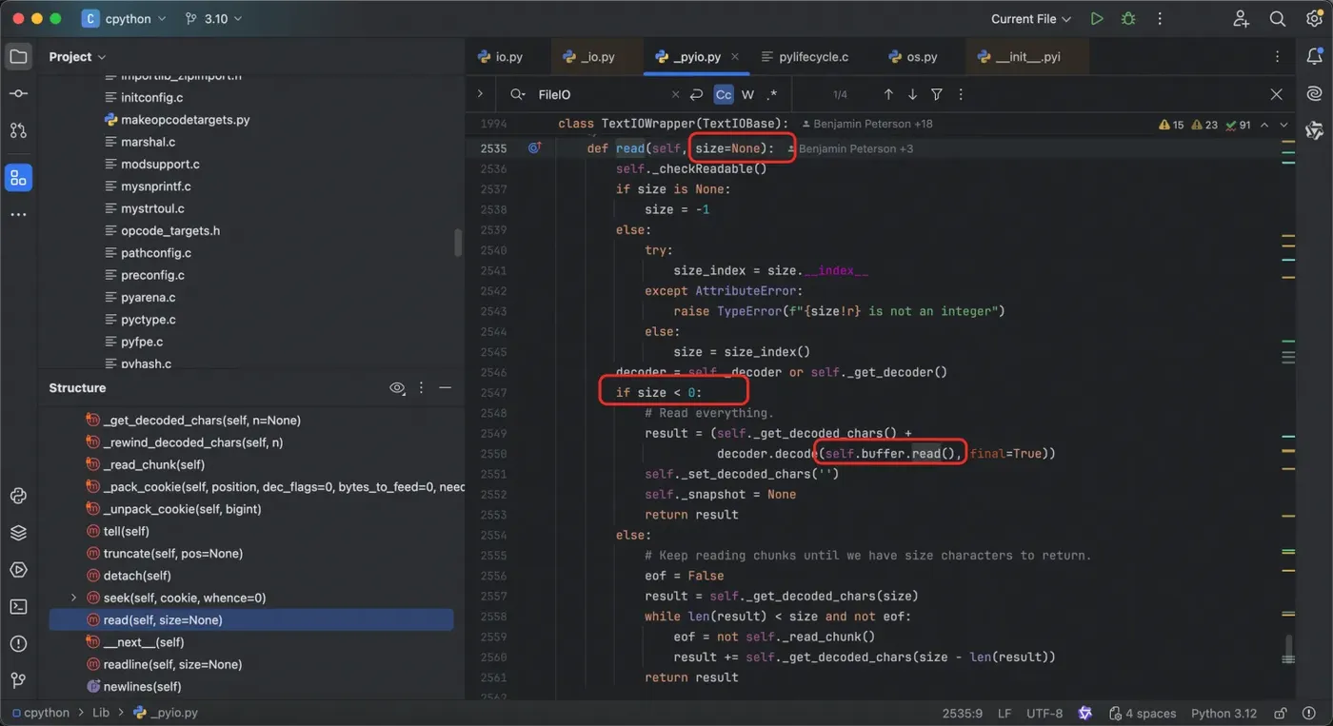Image resolution: width=1333 pixels, height=726 pixels.
Task: Close the find bar
Action: 1277,95
